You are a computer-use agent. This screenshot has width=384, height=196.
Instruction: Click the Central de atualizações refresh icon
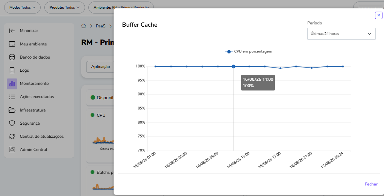coord(12,136)
